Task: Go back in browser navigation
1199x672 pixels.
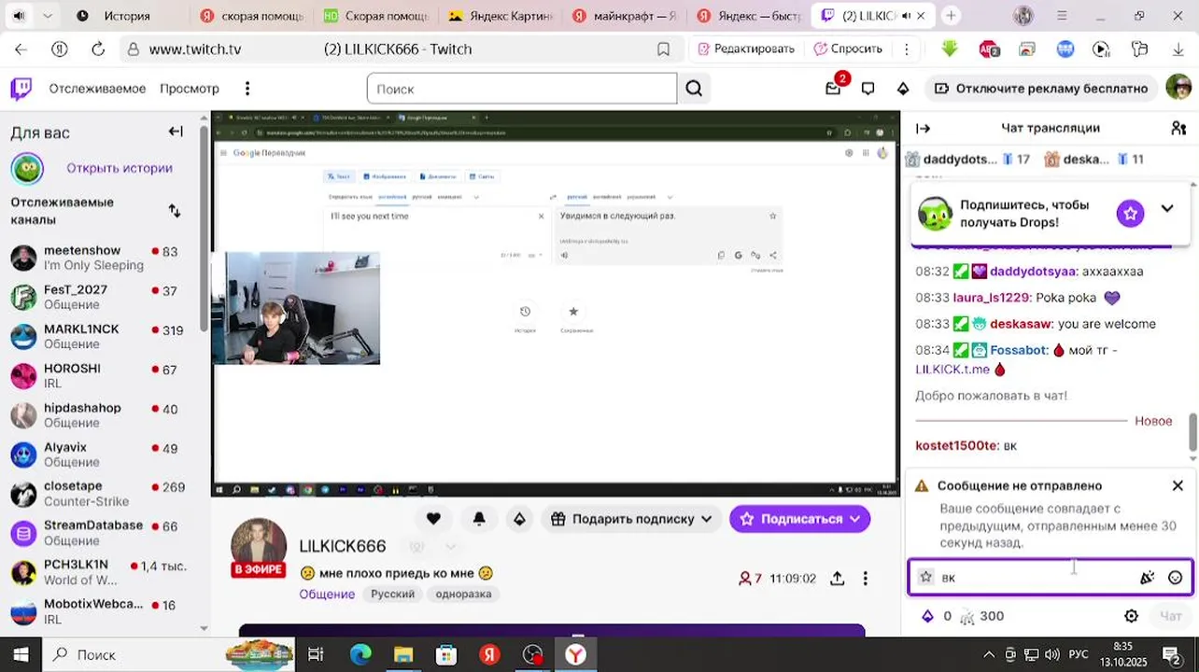Action: 21,49
